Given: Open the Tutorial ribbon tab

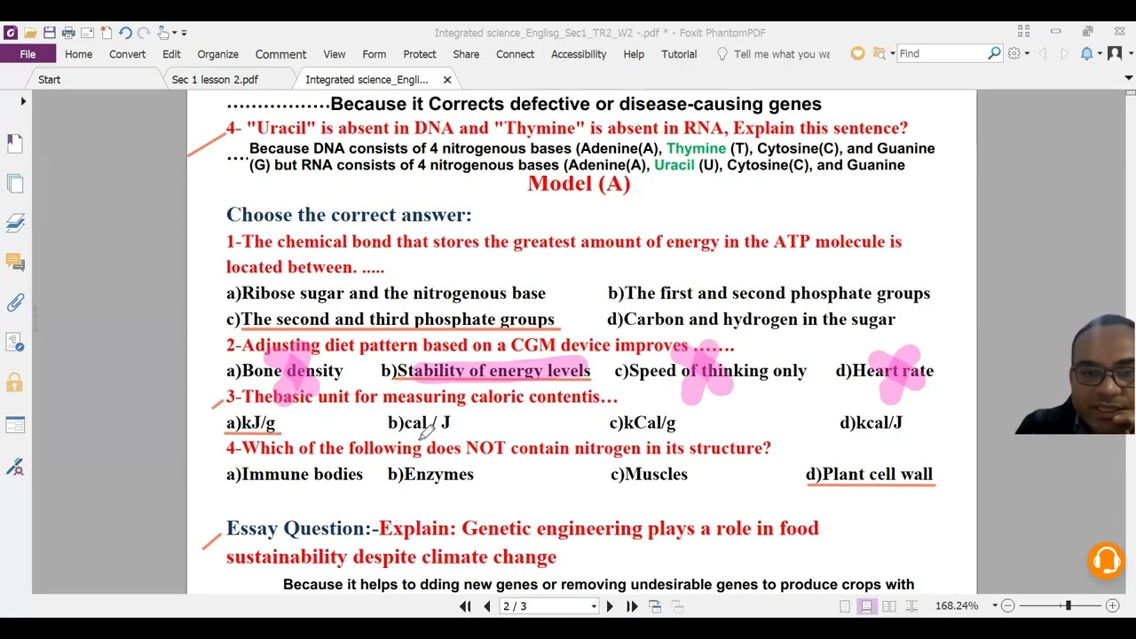Looking at the screenshot, I should coord(679,54).
